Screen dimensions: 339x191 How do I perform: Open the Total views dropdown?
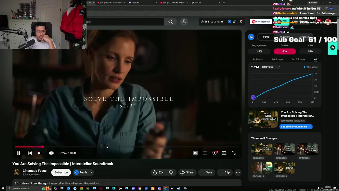coord(271,67)
